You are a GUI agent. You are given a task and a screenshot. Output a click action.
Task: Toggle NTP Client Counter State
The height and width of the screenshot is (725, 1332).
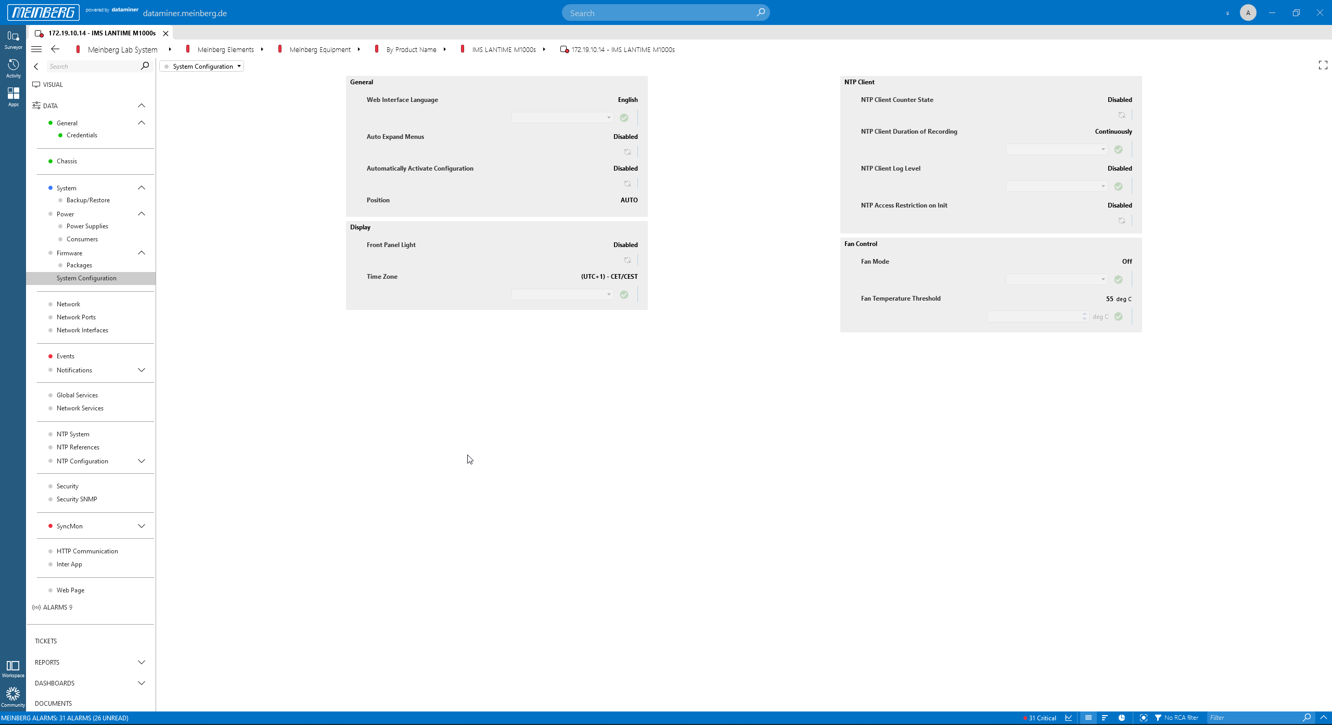(1122, 115)
